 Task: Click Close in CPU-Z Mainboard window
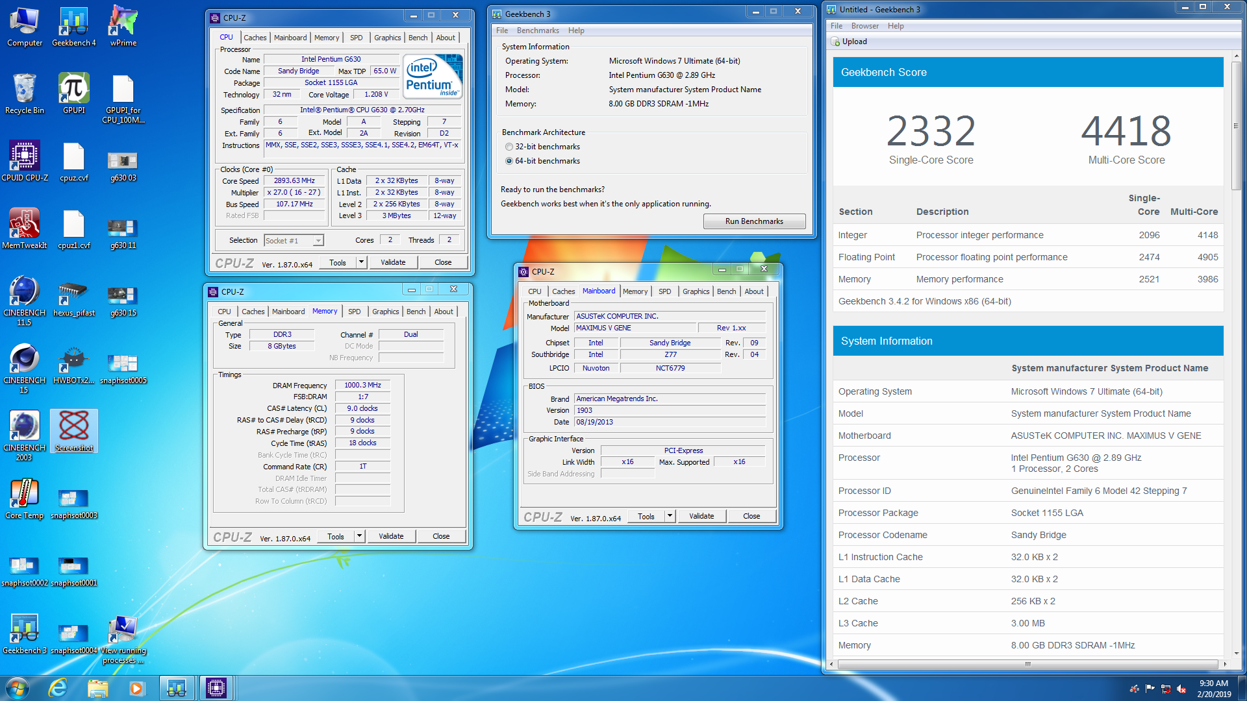pyautogui.click(x=751, y=516)
